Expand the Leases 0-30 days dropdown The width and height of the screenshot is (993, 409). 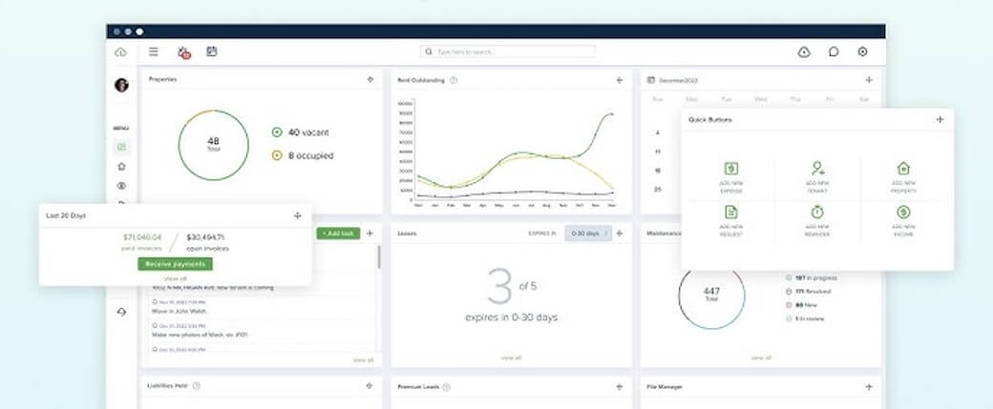[587, 233]
